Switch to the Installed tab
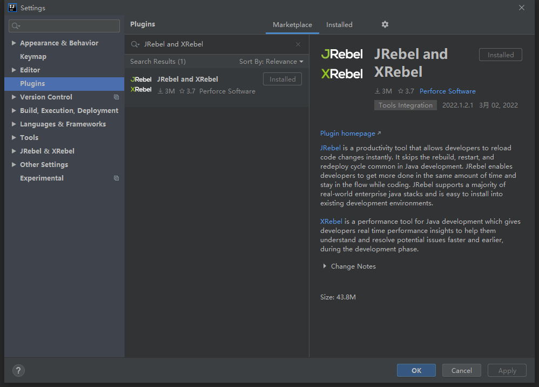 (339, 25)
